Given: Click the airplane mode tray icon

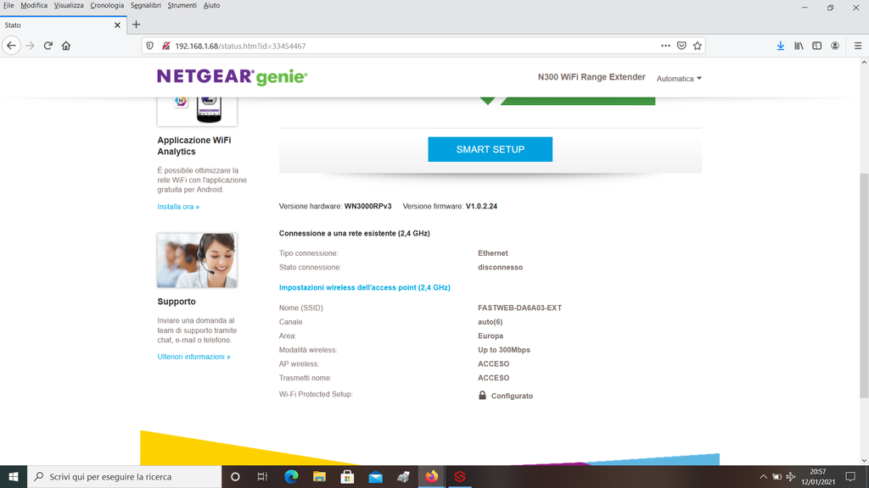Looking at the screenshot, I should coord(791,476).
